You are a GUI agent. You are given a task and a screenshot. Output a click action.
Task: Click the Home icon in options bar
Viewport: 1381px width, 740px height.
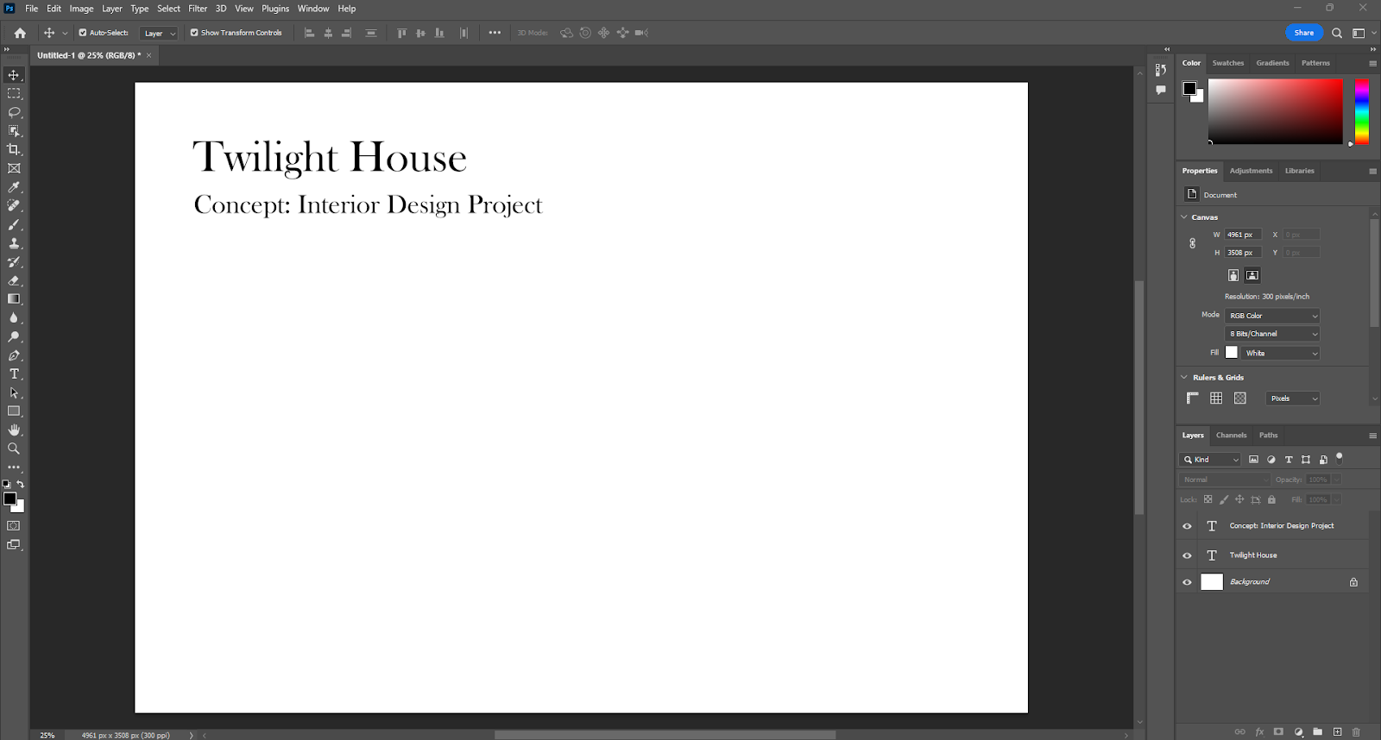pos(20,33)
